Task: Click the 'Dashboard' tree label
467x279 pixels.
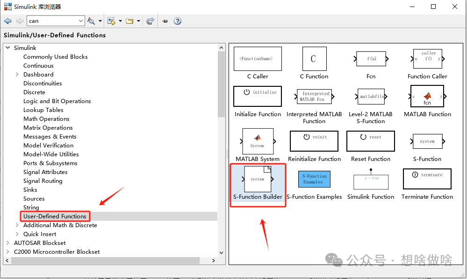Action: (x=38, y=75)
